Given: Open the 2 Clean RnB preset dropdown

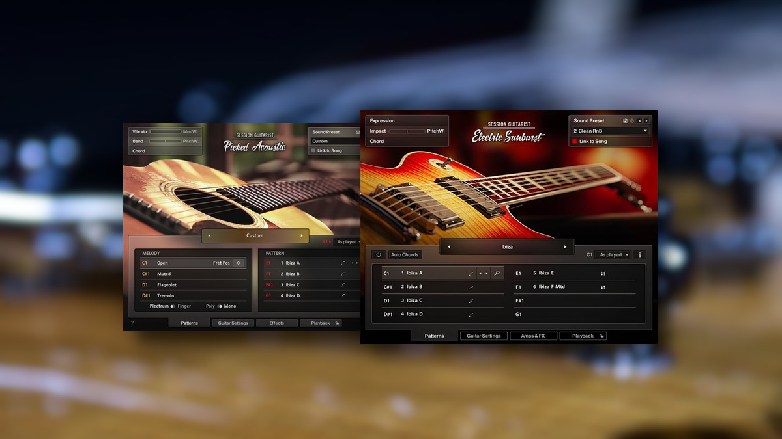Looking at the screenshot, I should point(611,131).
